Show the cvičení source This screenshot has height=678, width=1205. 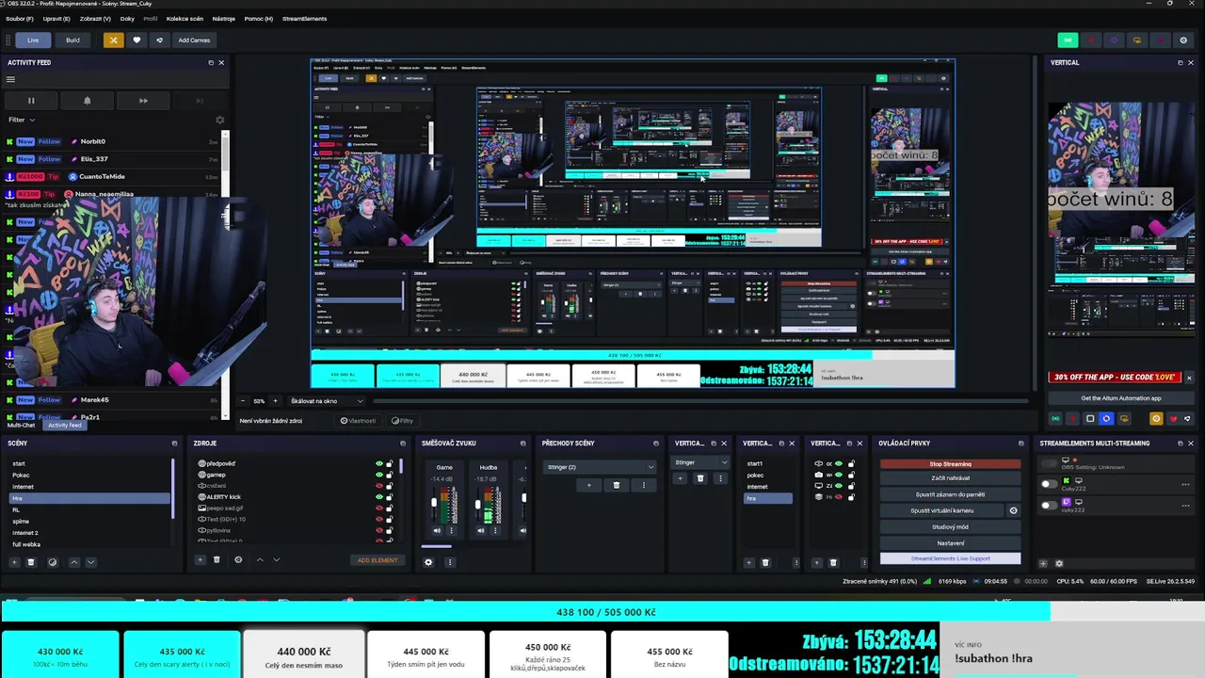click(x=379, y=486)
